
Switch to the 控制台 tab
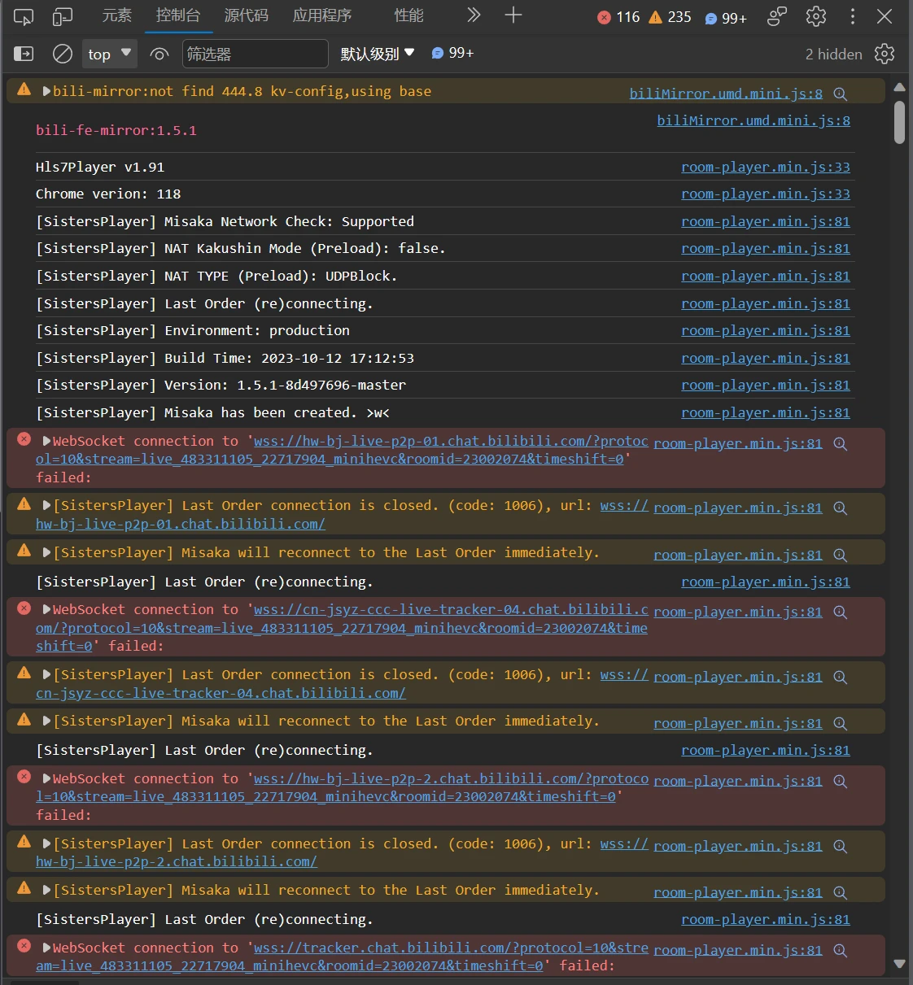pos(178,15)
